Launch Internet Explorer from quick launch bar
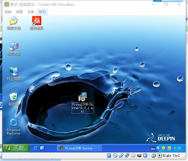Viewport: 188px width, 161px height. pyautogui.click(x=36, y=148)
